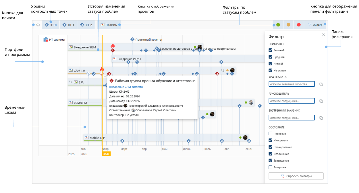
Task: Click the red problem status filter
Action: pos(299,25)
